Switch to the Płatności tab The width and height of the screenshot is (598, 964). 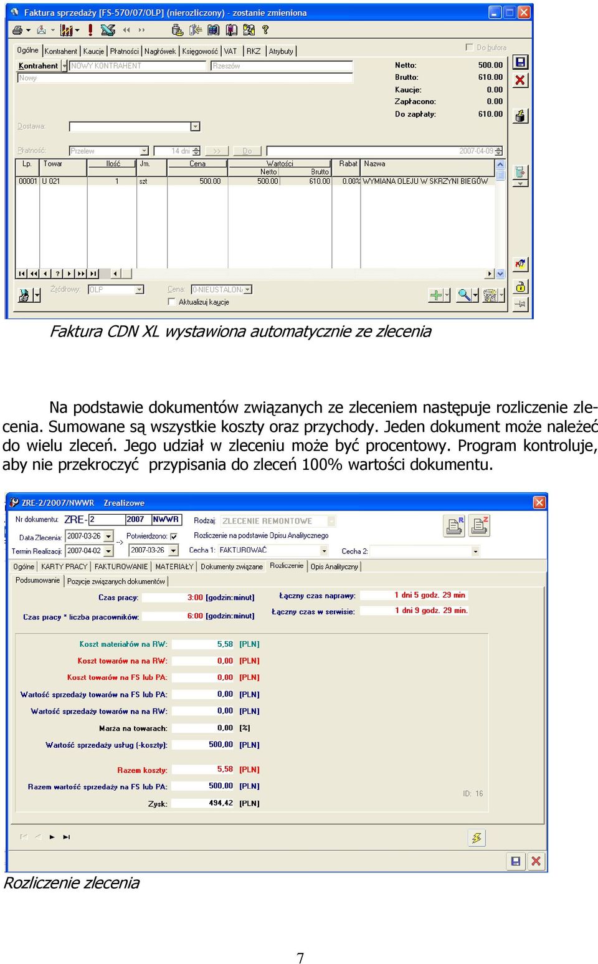(x=124, y=51)
